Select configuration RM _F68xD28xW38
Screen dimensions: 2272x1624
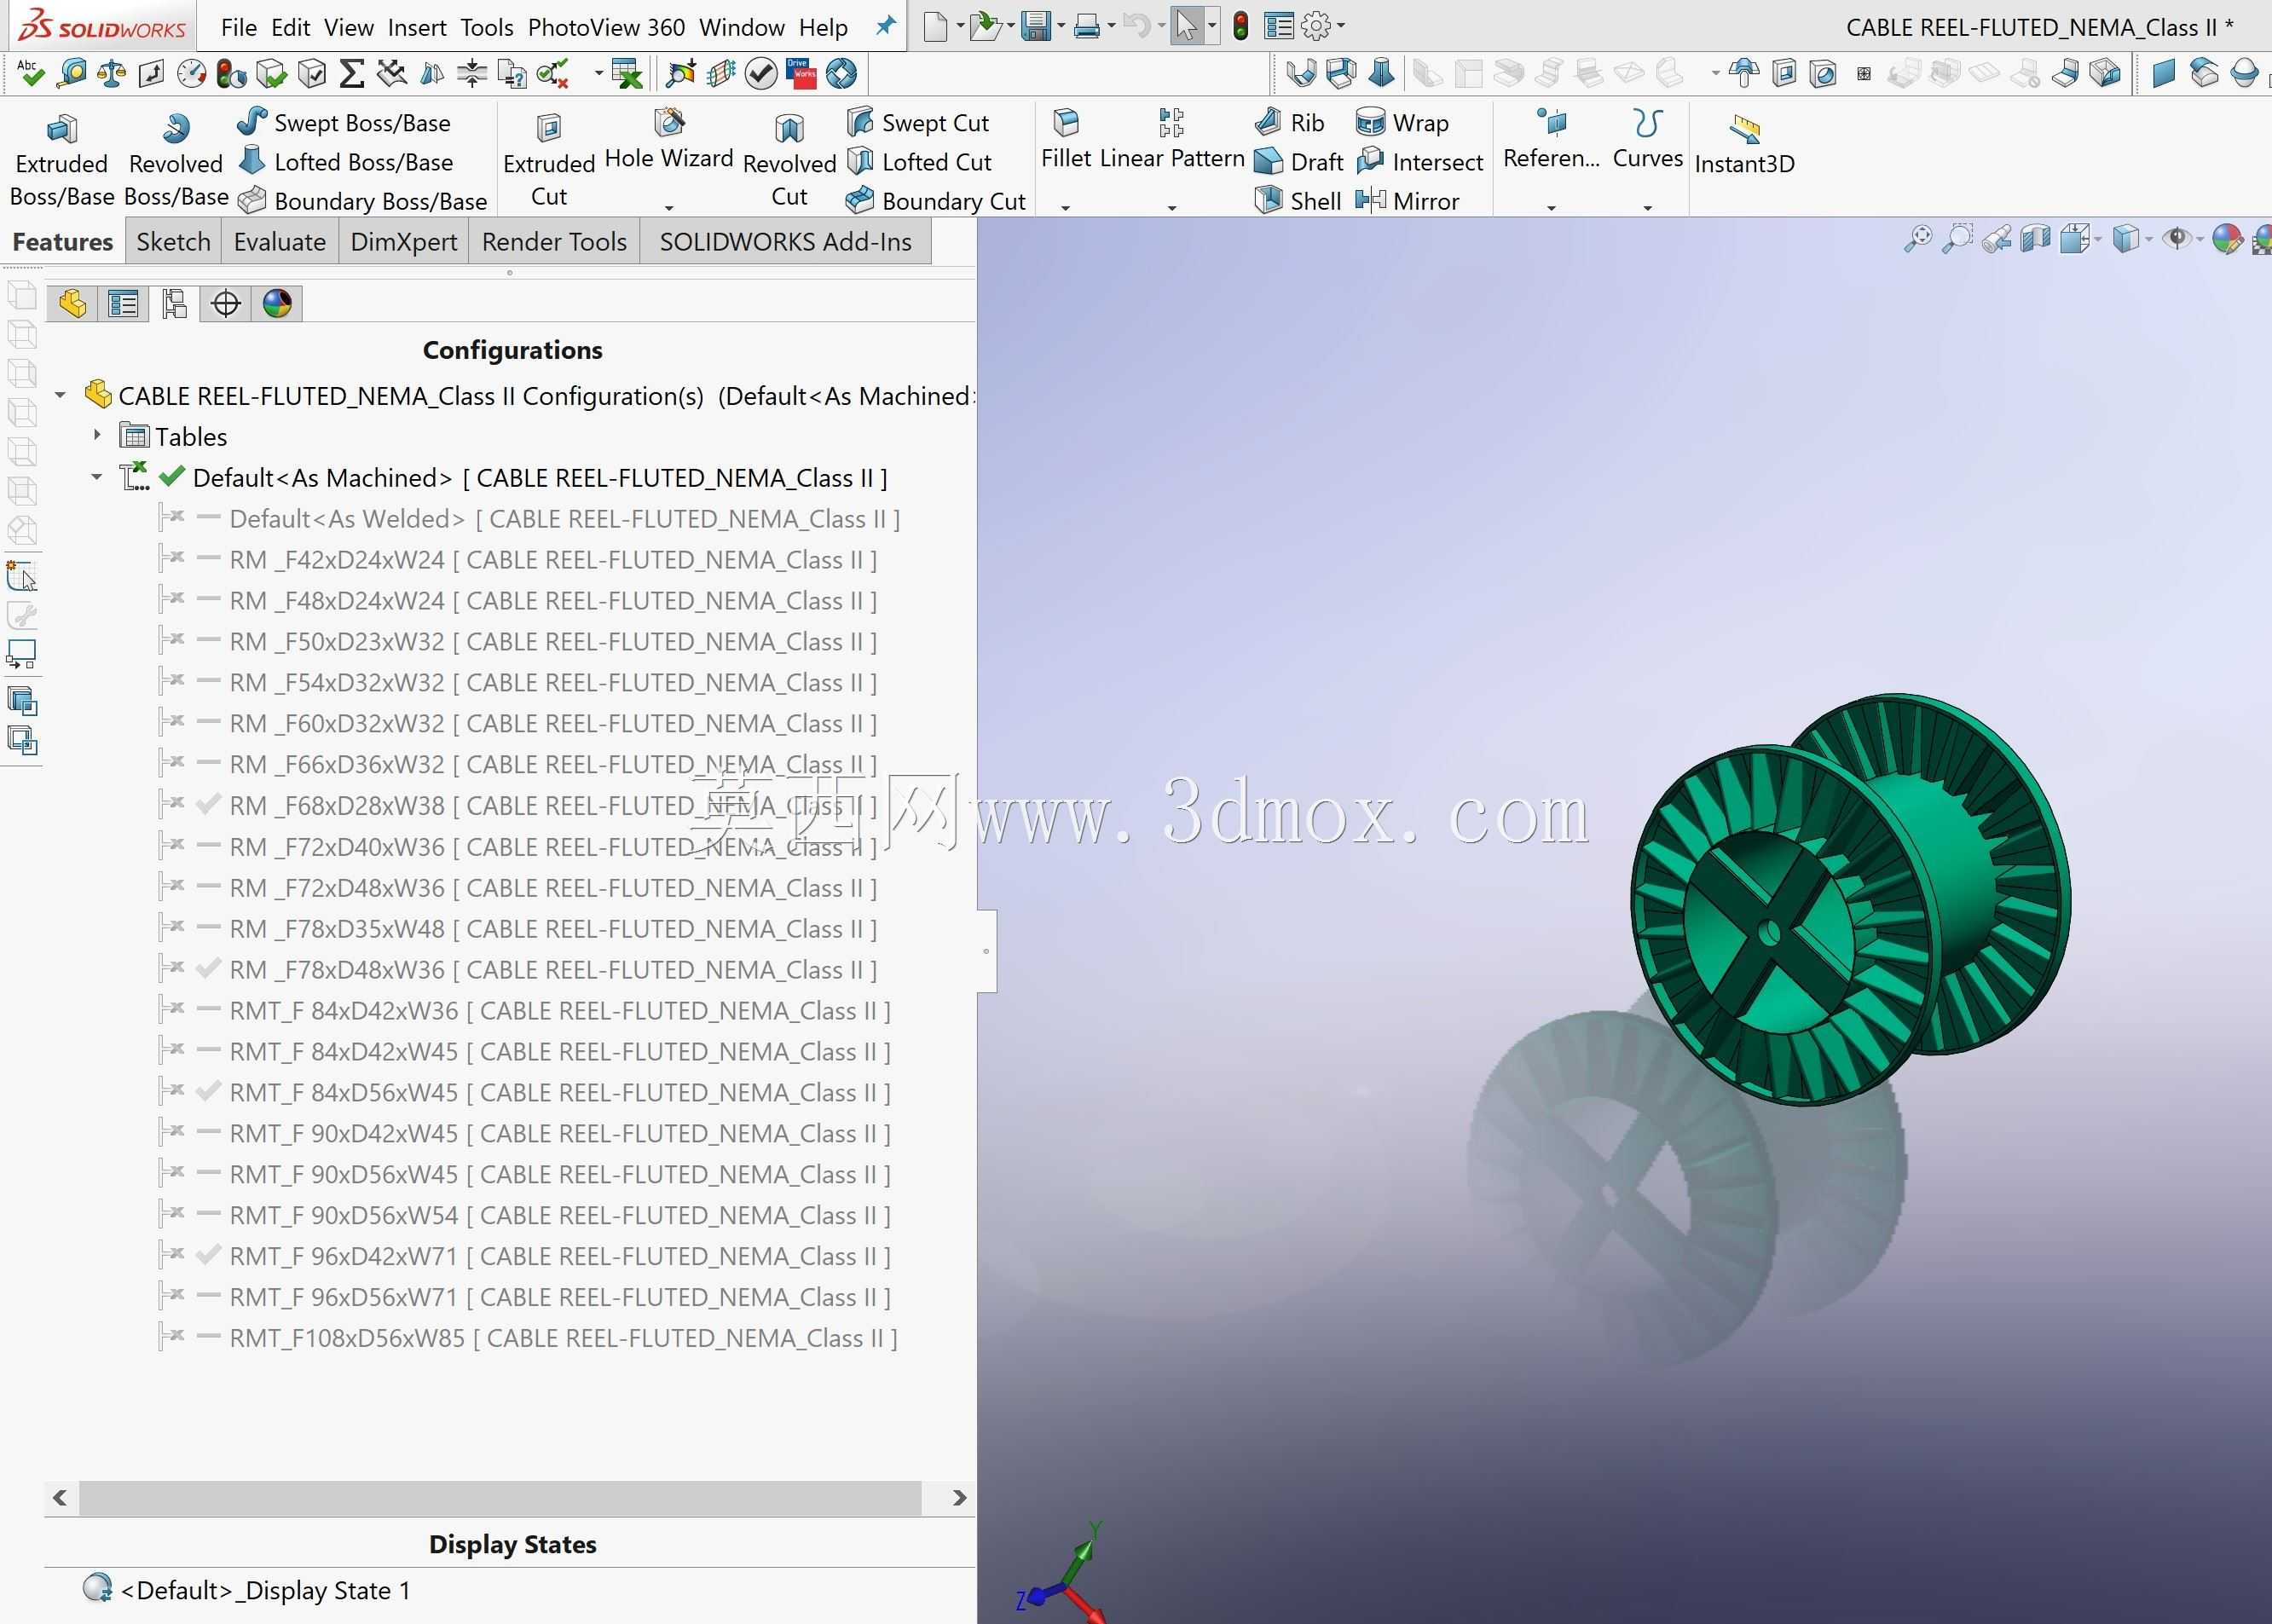coord(553,806)
